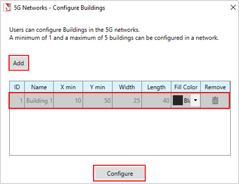
Task: Select the Y min value 50
Action: pyautogui.click(x=98, y=101)
